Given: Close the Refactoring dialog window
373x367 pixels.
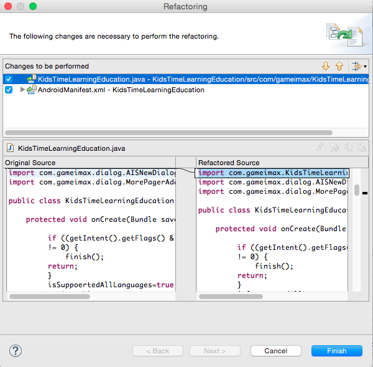Looking at the screenshot, I should click(x=8, y=6).
